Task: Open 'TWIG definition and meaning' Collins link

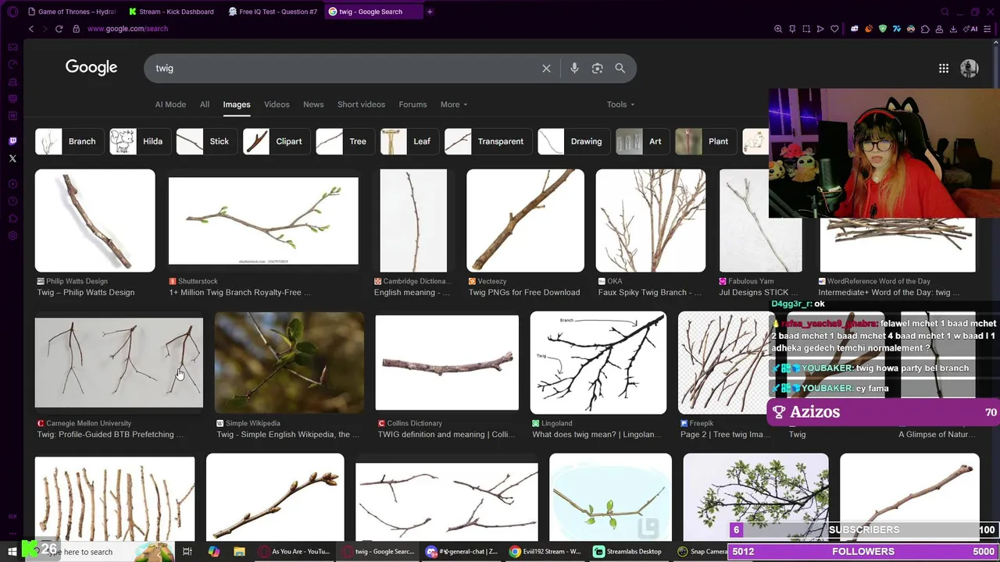Action: (447, 435)
